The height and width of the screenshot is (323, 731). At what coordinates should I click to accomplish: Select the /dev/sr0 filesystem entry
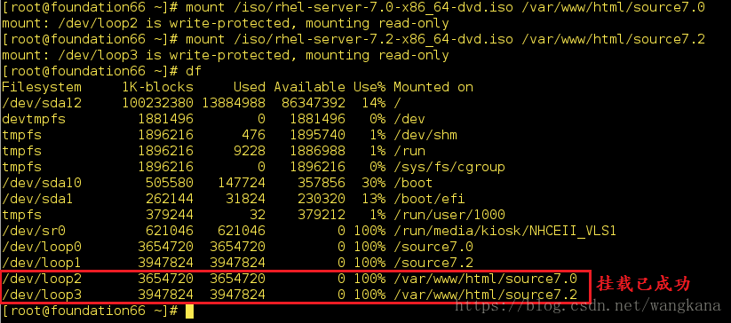(x=34, y=231)
